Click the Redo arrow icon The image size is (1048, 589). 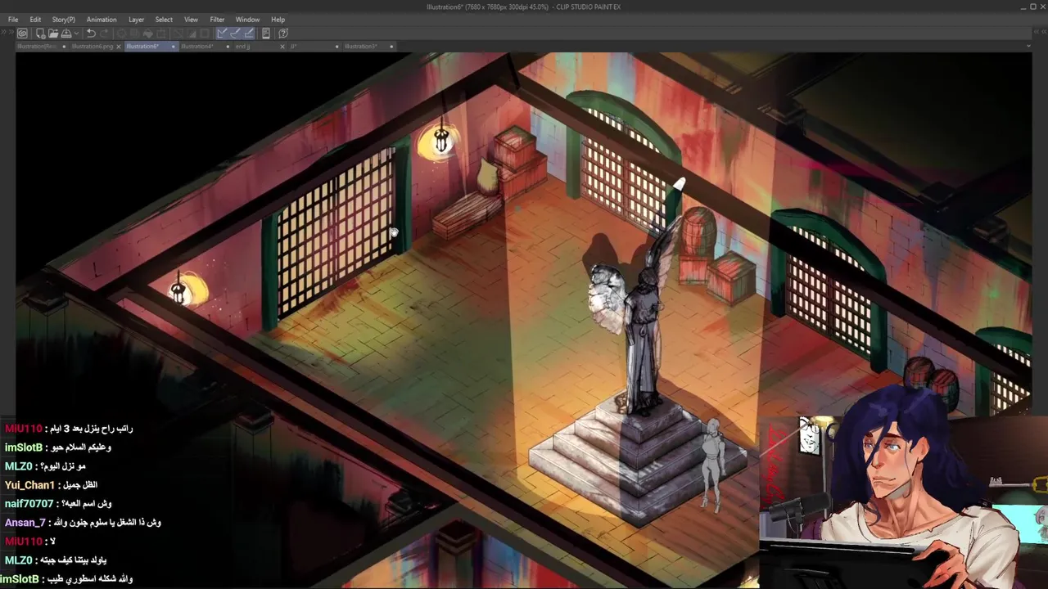tap(104, 34)
